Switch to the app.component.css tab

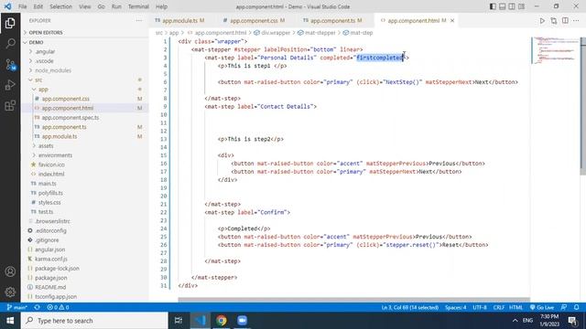coord(254,21)
